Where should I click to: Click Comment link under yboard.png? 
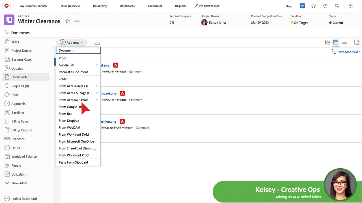coord(136,100)
